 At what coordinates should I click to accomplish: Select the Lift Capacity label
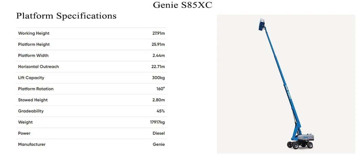tap(31, 78)
